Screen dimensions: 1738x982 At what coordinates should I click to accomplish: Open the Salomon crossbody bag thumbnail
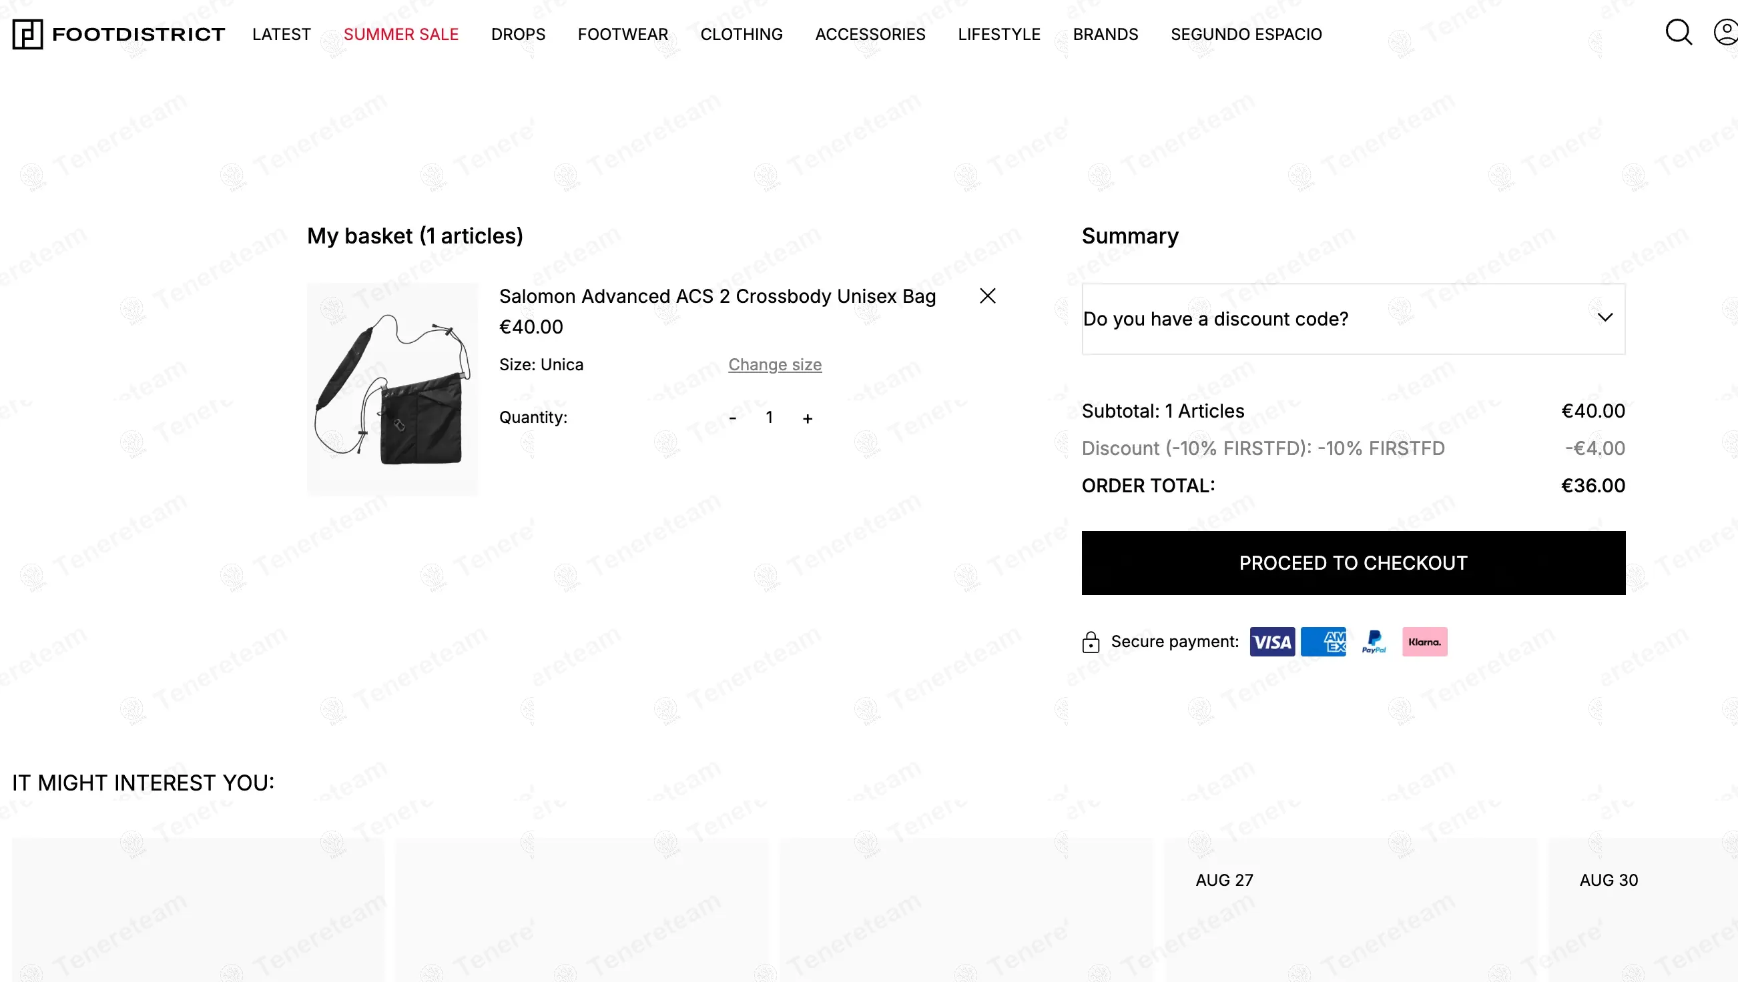point(392,390)
